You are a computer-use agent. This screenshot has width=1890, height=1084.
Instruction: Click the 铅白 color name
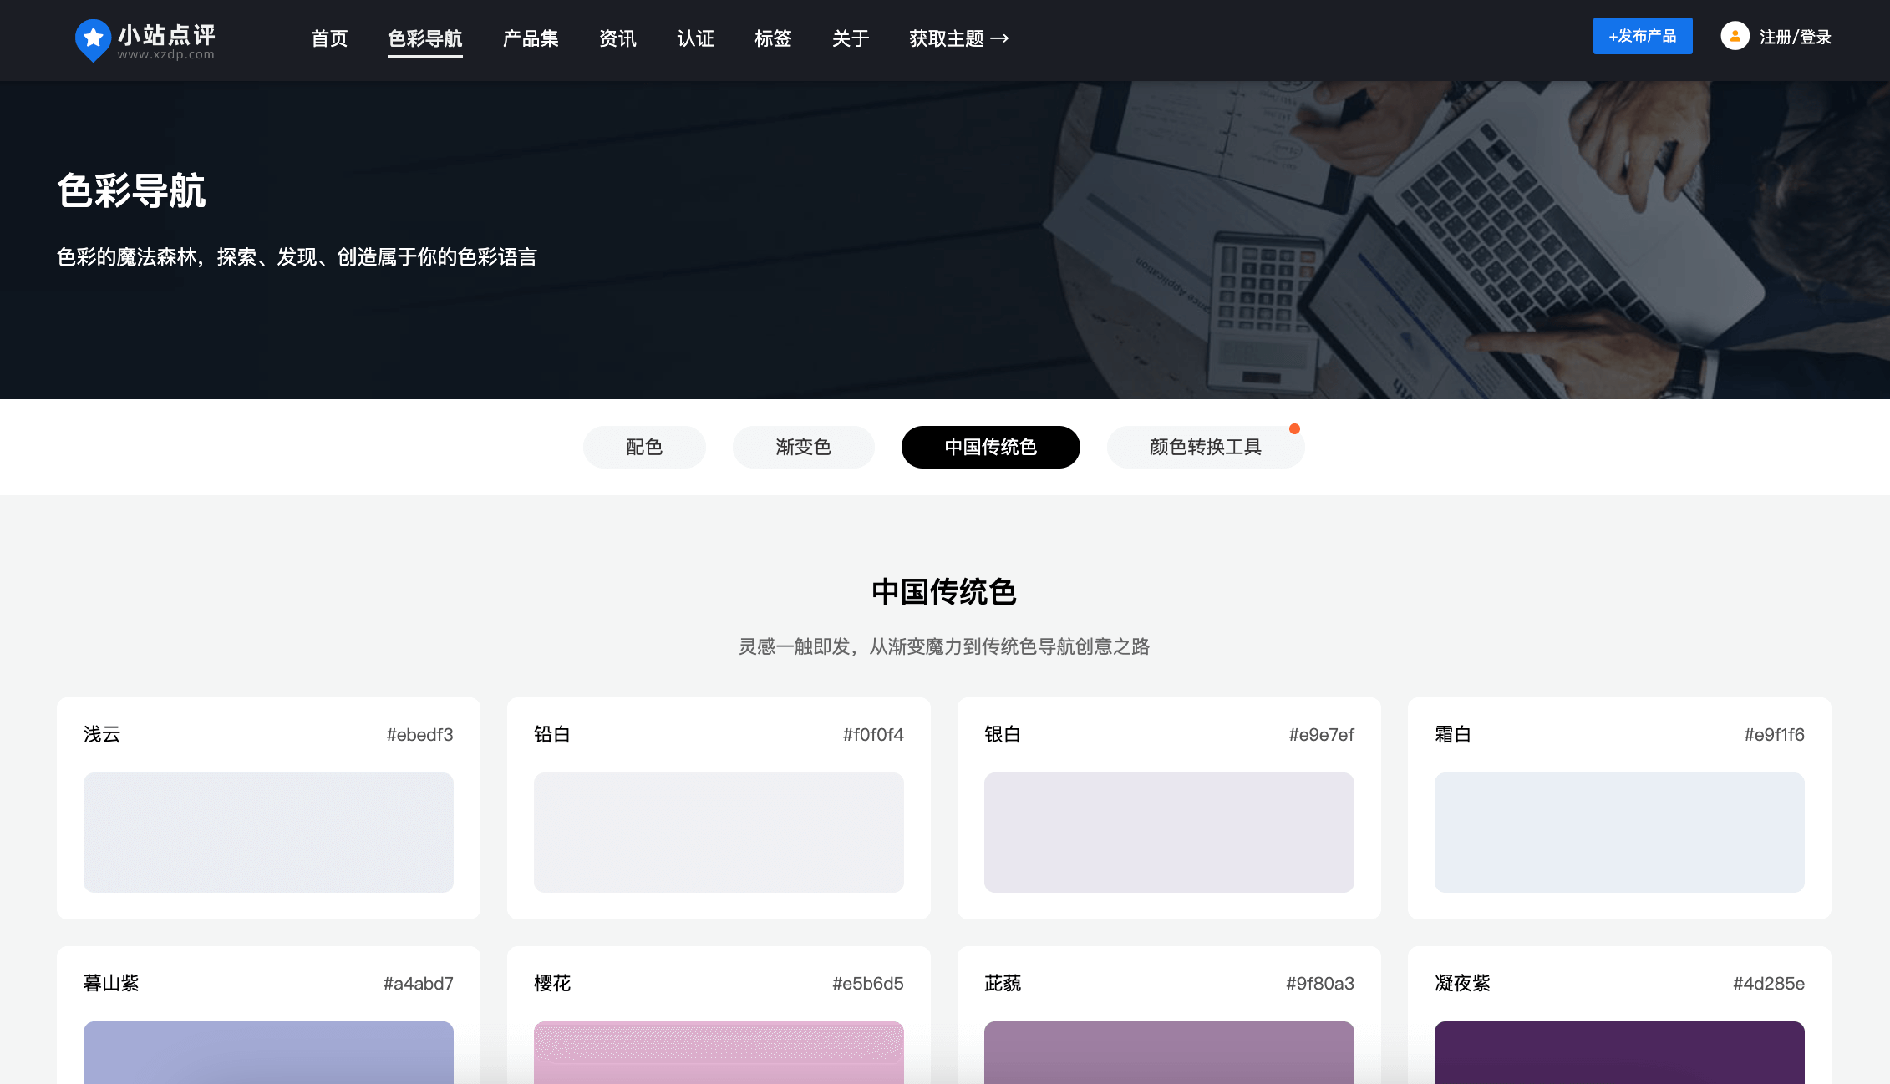pos(552,734)
